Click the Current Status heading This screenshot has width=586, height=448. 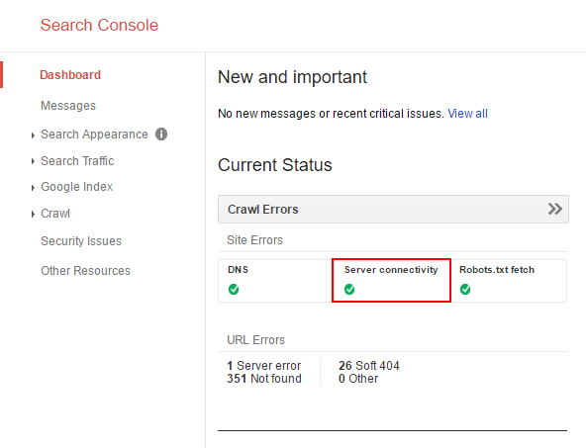275,165
